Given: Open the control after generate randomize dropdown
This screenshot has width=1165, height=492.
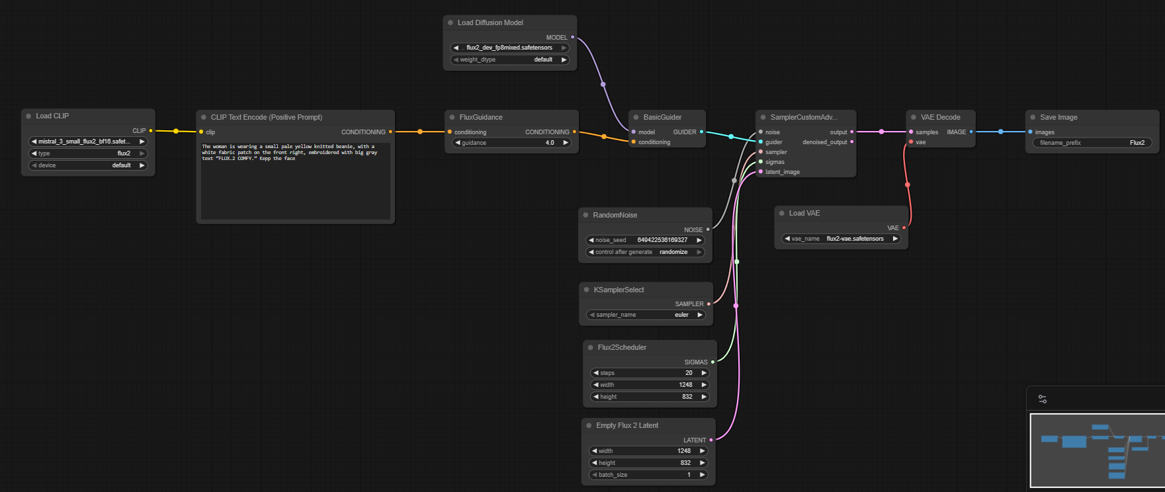Looking at the screenshot, I should [646, 252].
